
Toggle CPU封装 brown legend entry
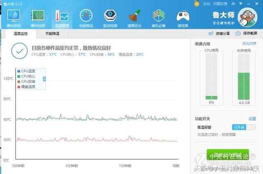tap(26, 82)
